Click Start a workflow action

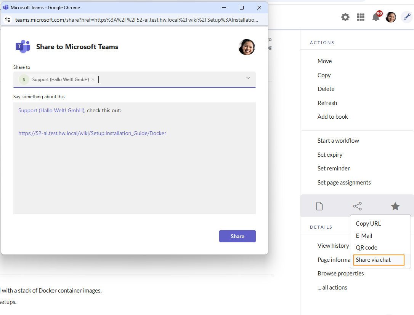(x=338, y=141)
